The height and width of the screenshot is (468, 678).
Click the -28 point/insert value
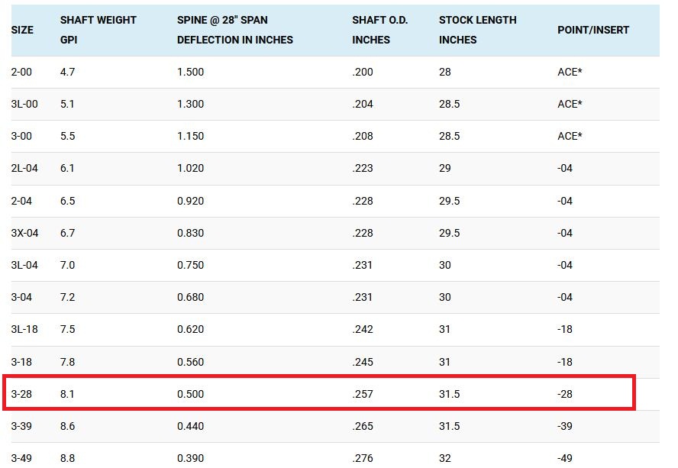coord(565,395)
